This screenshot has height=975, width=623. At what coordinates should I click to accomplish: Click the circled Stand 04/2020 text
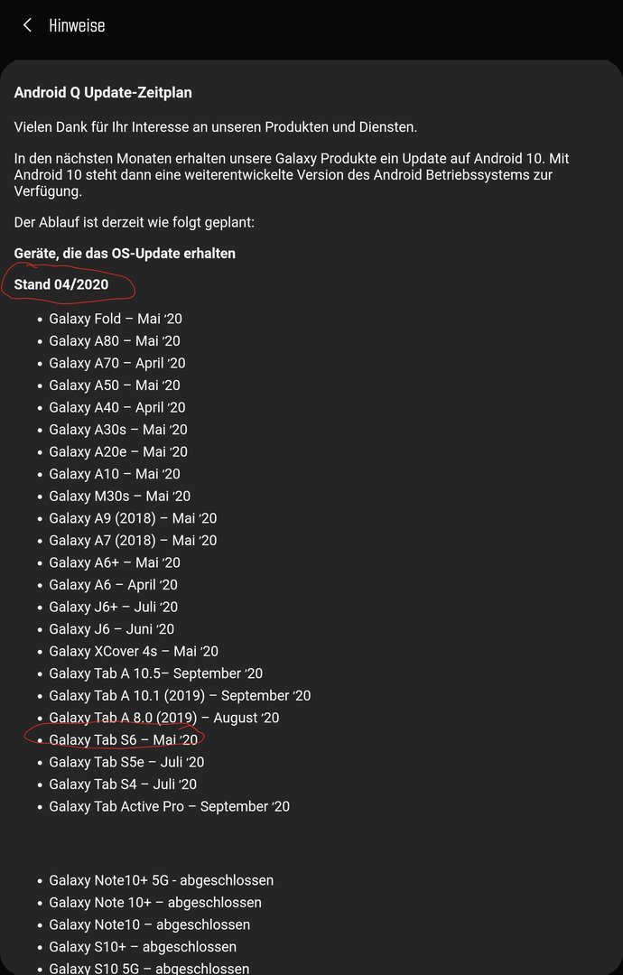(x=60, y=284)
